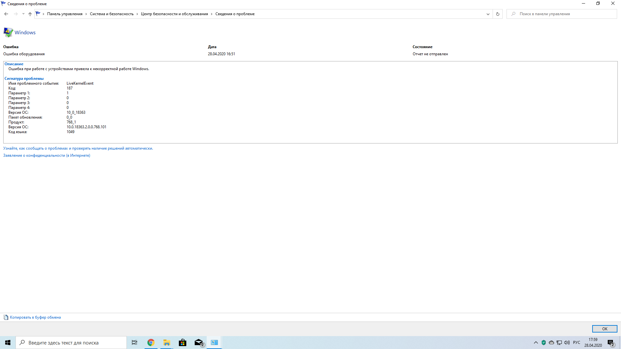Click the taskbar search box
This screenshot has width=621, height=349.
click(x=71, y=343)
